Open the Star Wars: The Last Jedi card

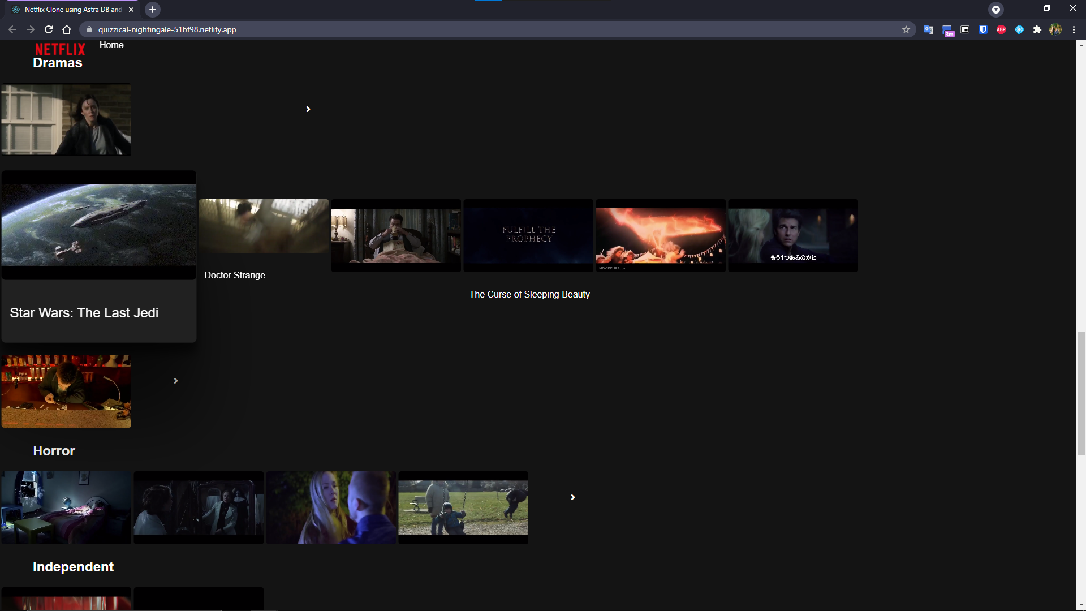pos(99,256)
